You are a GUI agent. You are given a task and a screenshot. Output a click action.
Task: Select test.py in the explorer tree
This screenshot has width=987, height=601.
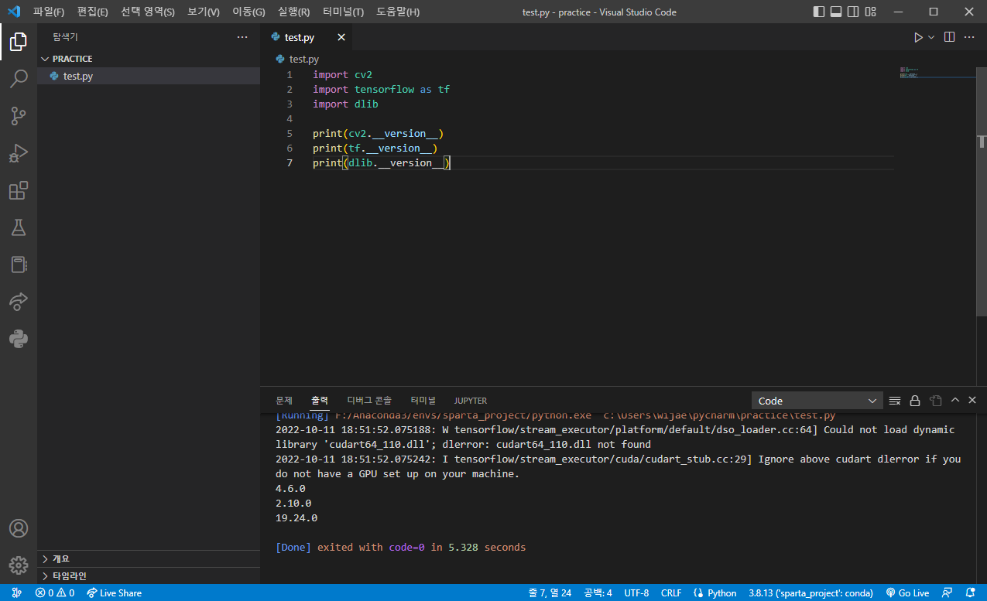pos(149,76)
